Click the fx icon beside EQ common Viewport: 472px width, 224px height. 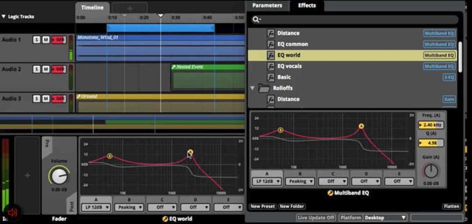click(x=271, y=44)
